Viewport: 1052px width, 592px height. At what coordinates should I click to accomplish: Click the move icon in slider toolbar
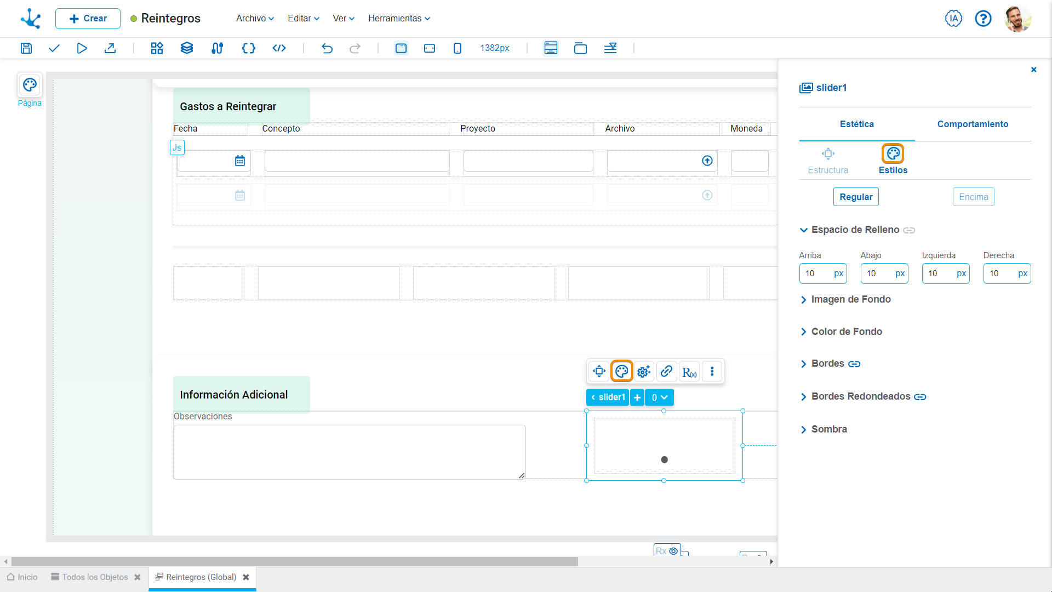click(x=599, y=371)
